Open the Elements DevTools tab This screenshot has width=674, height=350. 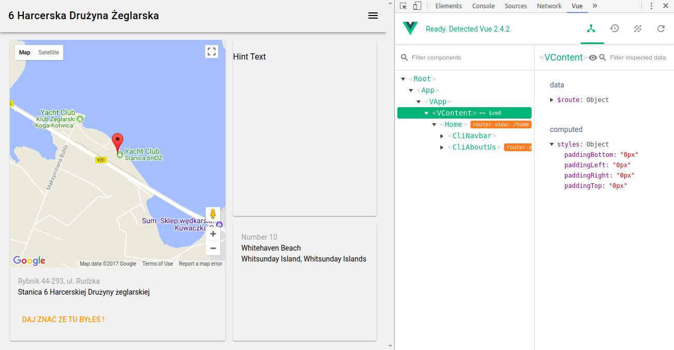point(449,6)
